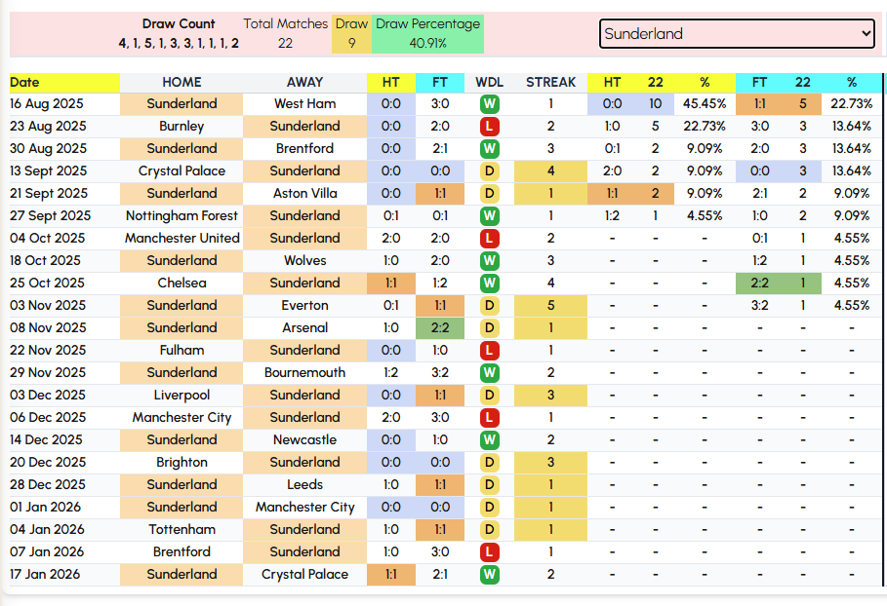Click the D badge in the 13 Sept Crystal Palace row
Screen dimensions: 887x606
pyautogui.click(x=489, y=170)
